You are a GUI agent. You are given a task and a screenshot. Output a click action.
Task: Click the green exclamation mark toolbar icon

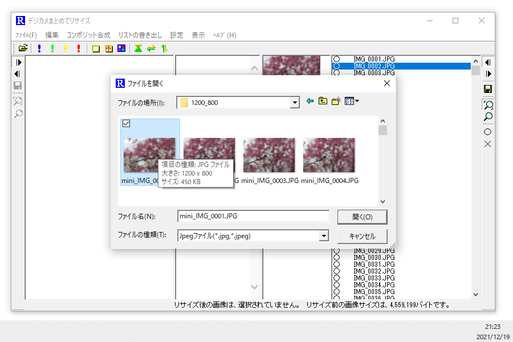click(x=52, y=48)
